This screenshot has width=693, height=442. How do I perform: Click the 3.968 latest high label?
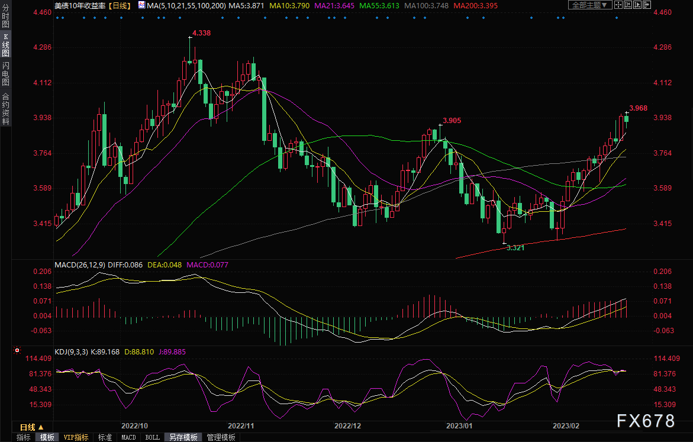pos(638,108)
